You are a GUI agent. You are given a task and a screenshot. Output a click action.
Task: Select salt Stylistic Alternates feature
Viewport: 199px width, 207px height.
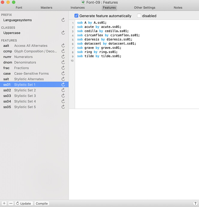(34, 79)
